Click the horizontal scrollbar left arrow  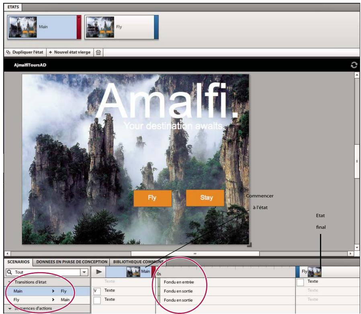coord(7,253)
